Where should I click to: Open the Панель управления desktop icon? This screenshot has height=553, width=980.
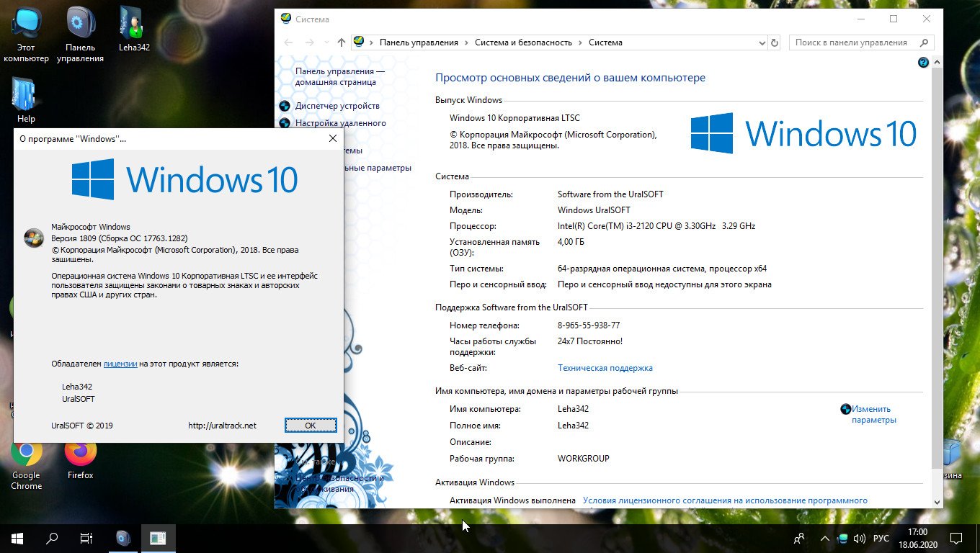tap(81, 35)
